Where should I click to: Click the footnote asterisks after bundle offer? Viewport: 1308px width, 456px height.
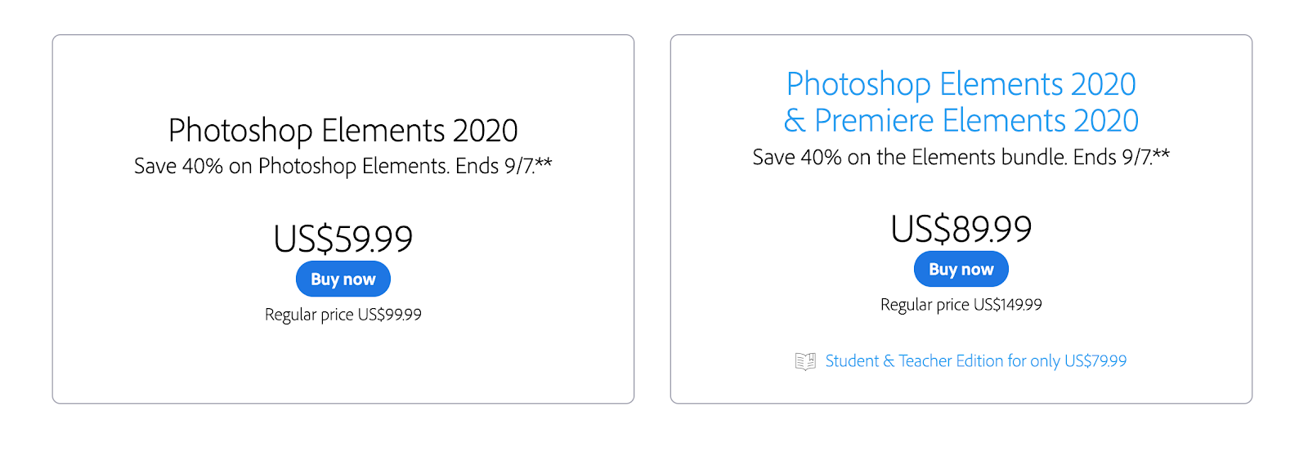pos(1161,154)
